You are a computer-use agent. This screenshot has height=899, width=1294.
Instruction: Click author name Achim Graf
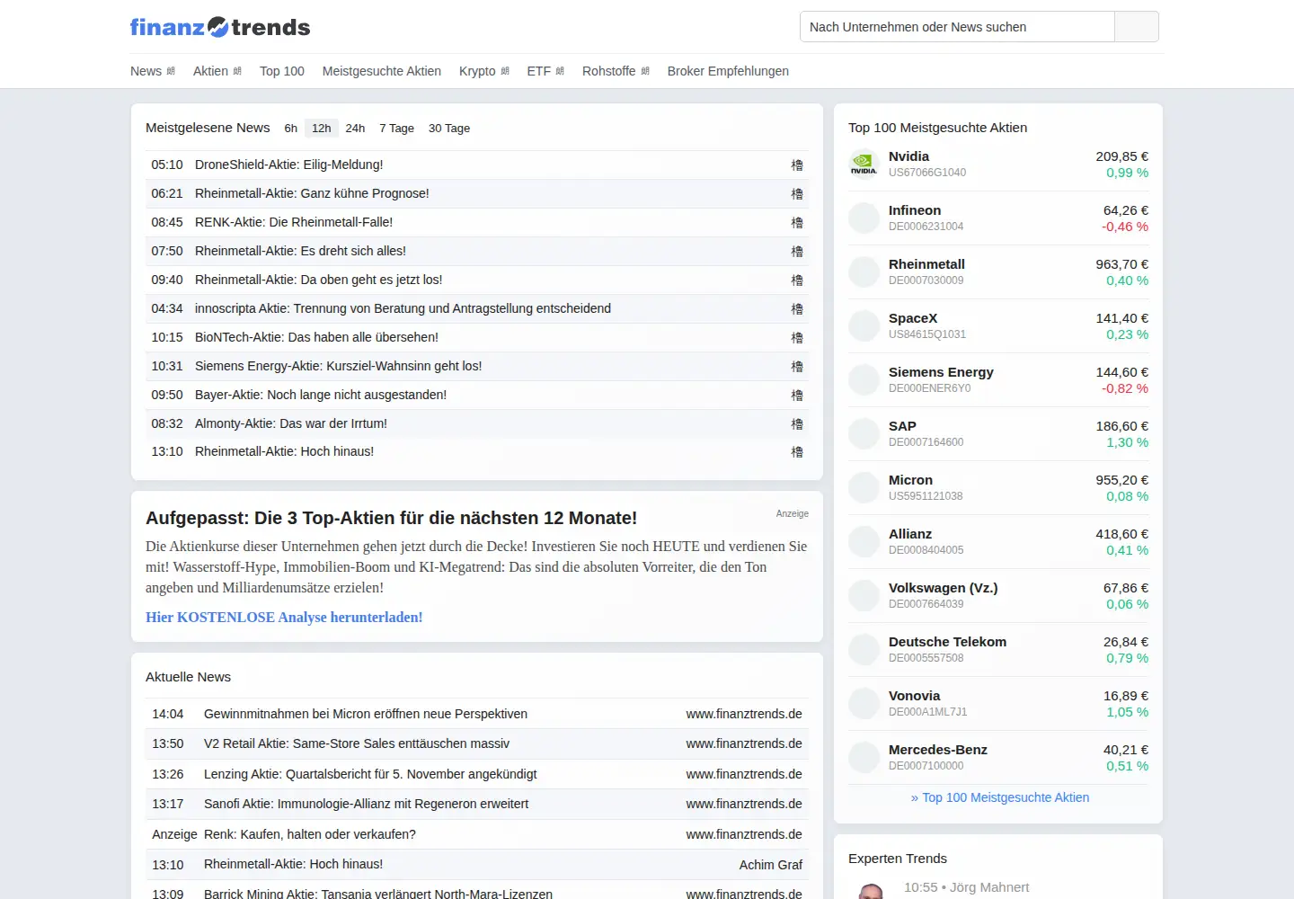click(x=771, y=865)
